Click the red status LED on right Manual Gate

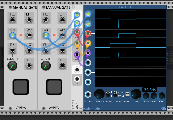(x=54, y=35)
